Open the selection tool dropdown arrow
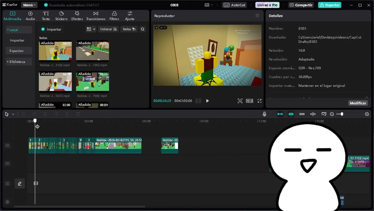This screenshot has height=211, width=374. 13,114
